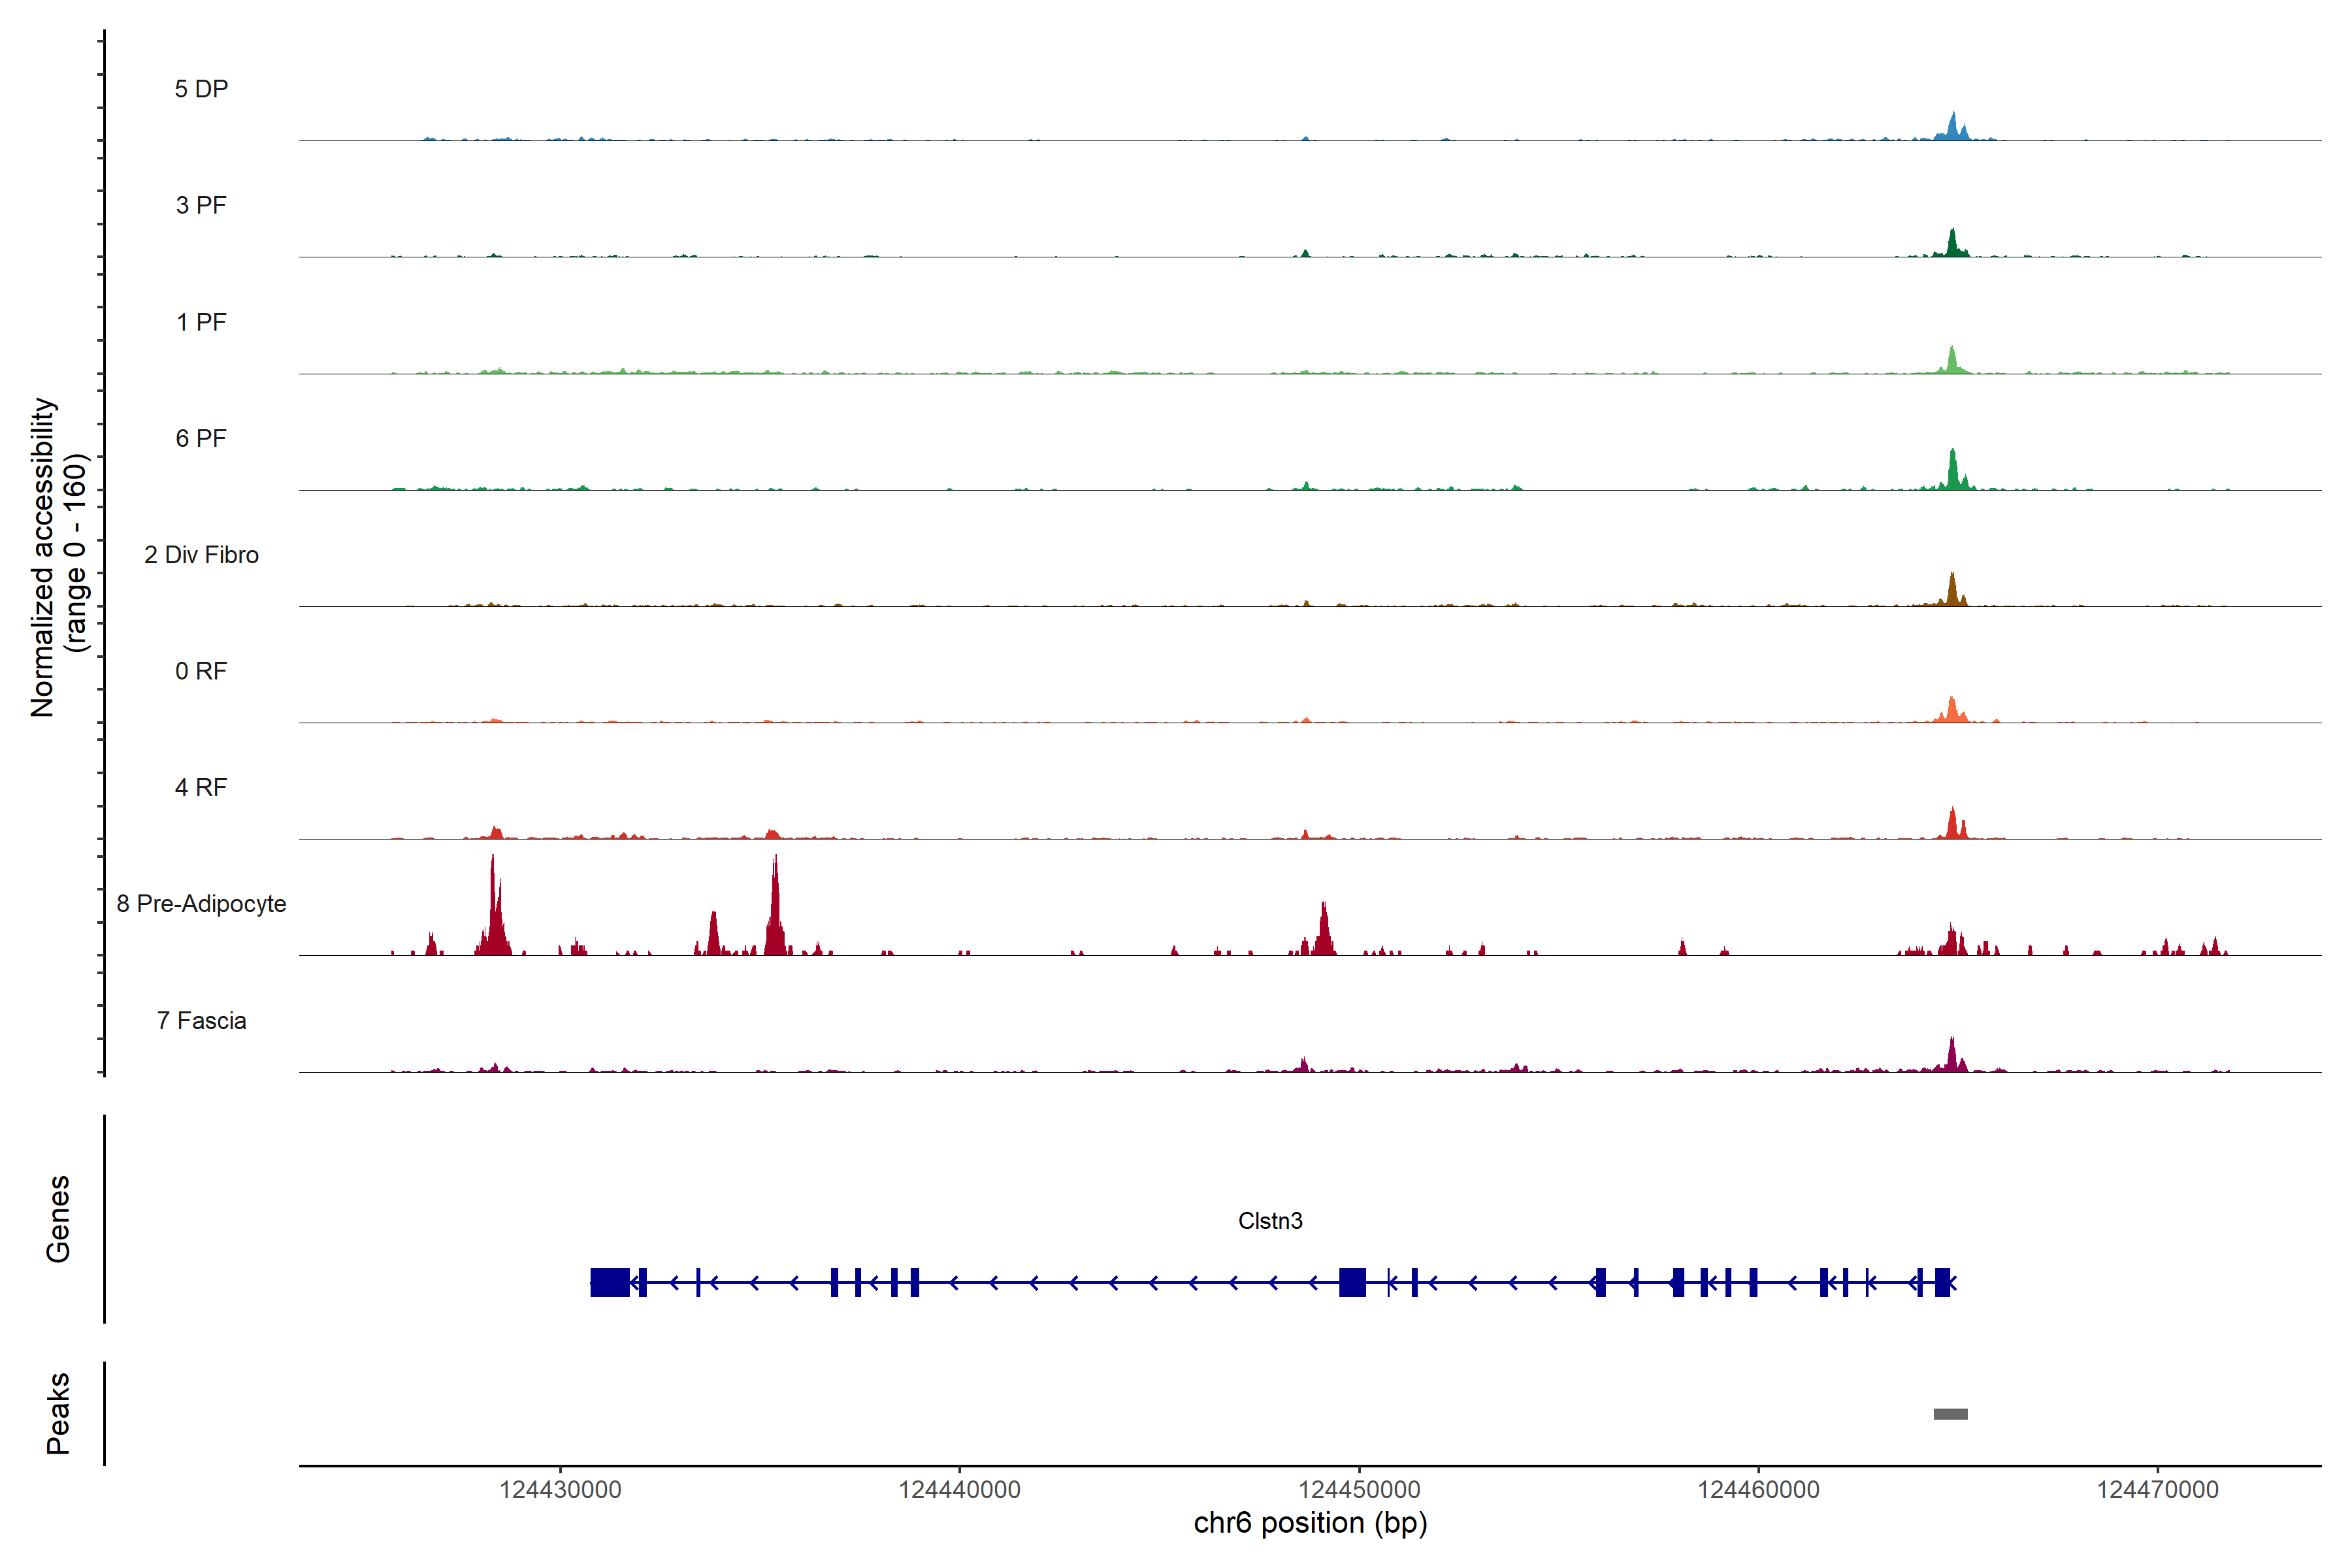Viewport: 2352px width, 1568px height.
Task: Click the chr6 position (bp) axis title
Action: tap(1310, 1523)
